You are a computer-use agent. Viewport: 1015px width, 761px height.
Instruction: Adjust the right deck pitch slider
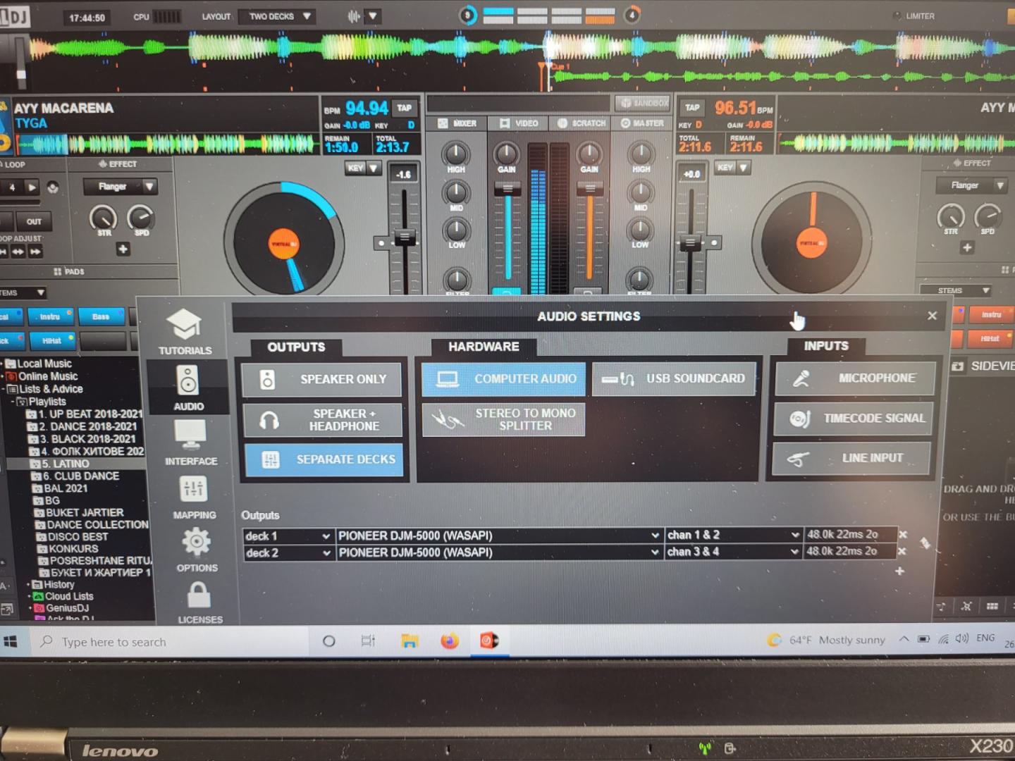690,243
